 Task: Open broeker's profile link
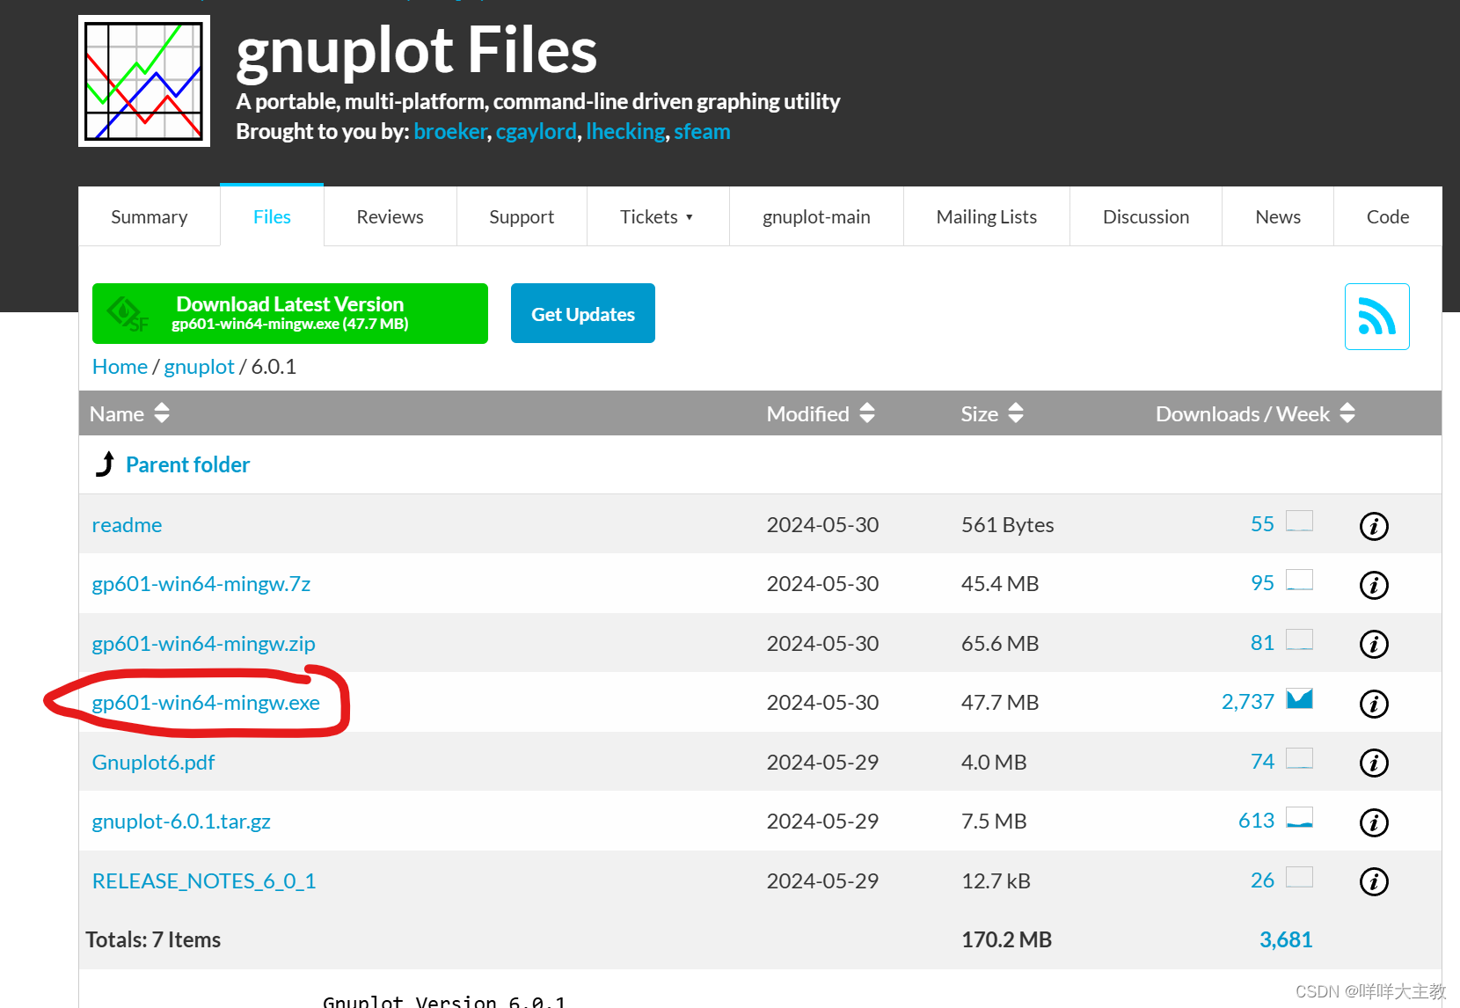click(x=450, y=131)
